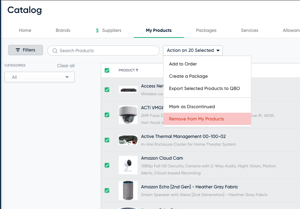The width and height of the screenshot is (300, 209).
Task: Open the Access Networks controller thumbnail
Action: [128, 90]
